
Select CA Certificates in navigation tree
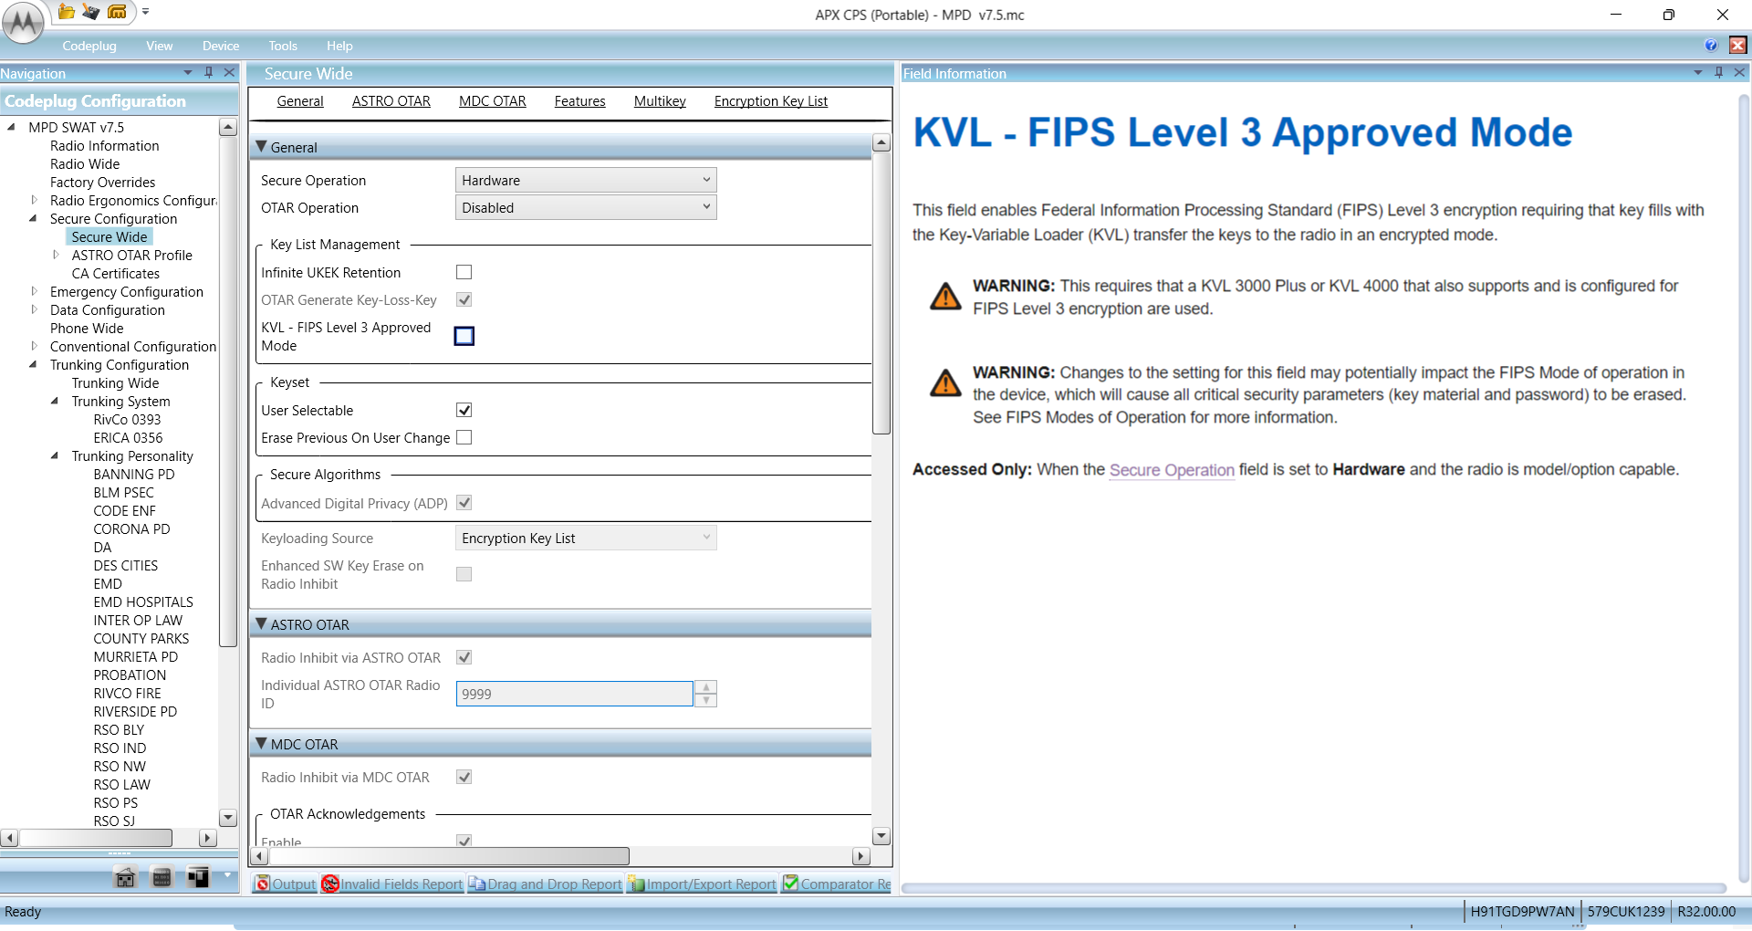(116, 273)
